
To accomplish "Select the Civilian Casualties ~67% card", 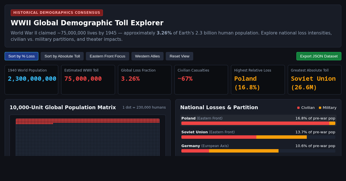I will pyautogui.click(x=201, y=80).
